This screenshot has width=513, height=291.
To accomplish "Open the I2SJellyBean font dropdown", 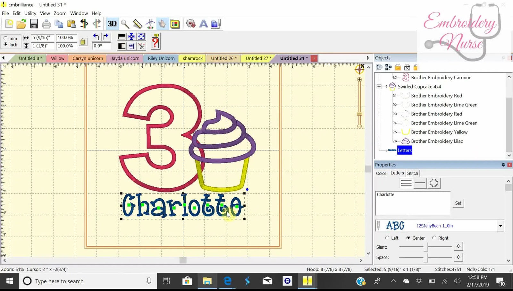I will tap(500, 226).
